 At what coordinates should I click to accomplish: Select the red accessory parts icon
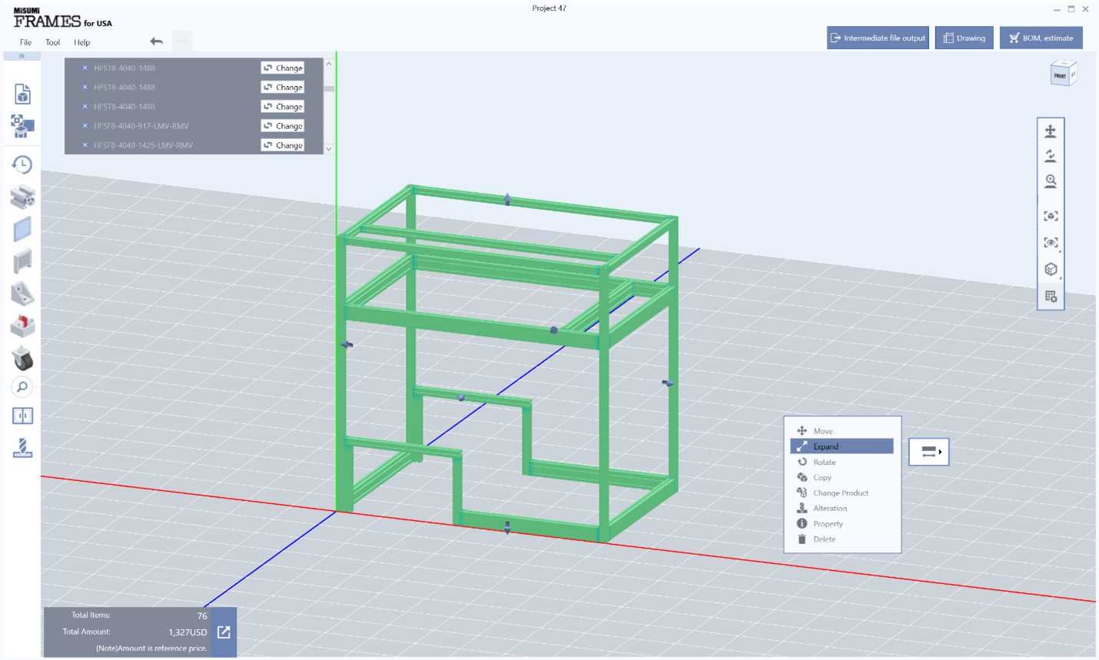point(22,326)
